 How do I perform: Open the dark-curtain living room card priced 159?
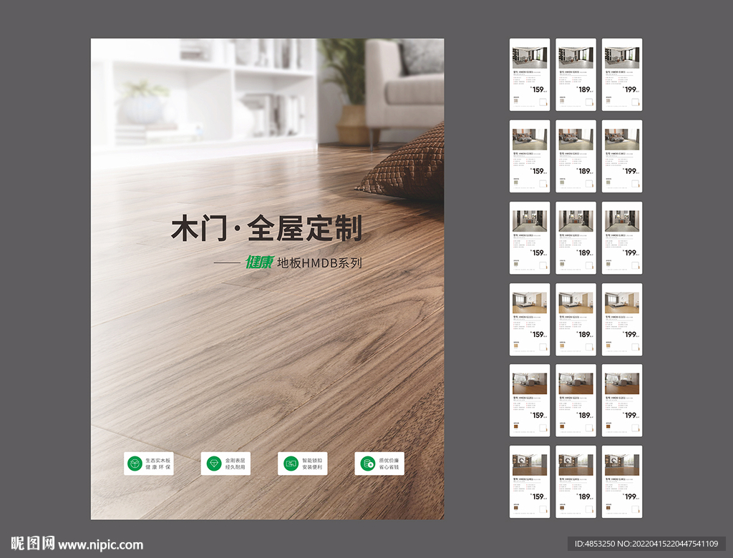pyautogui.click(x=530, y=75)
